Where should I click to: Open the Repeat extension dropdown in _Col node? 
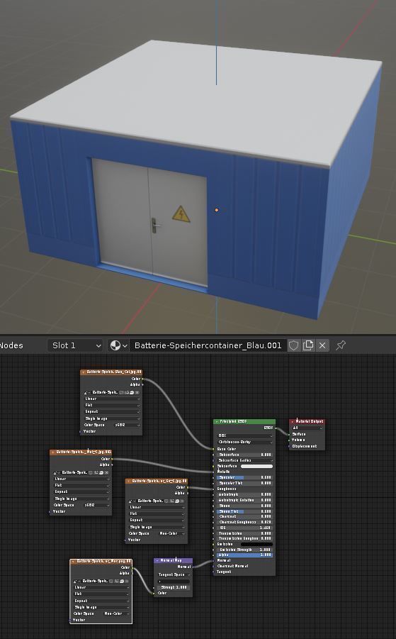click(x=111, y=411)
